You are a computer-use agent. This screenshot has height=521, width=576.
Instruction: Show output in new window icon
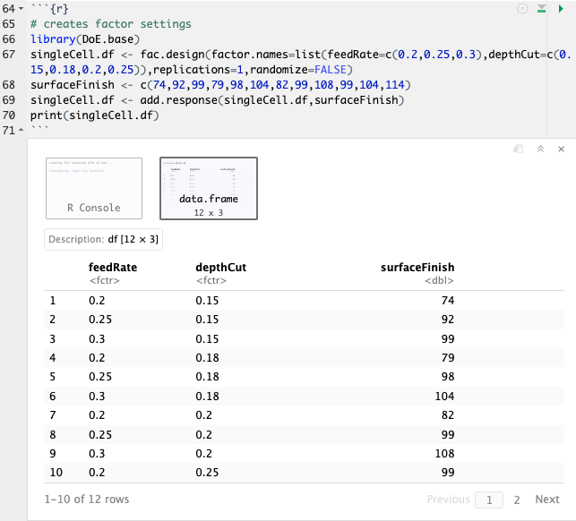[519, 149]
